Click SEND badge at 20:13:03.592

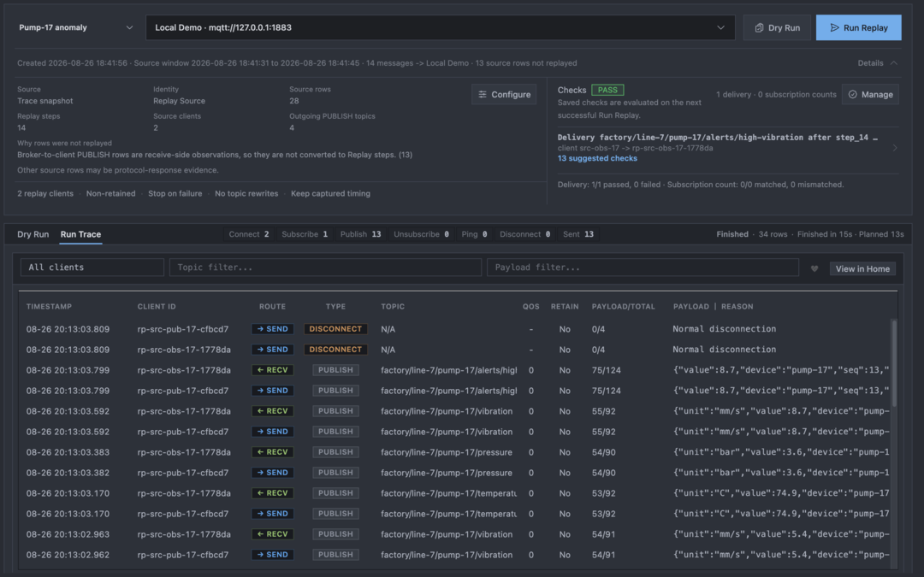pyautogui.click(x=272, y=433)
